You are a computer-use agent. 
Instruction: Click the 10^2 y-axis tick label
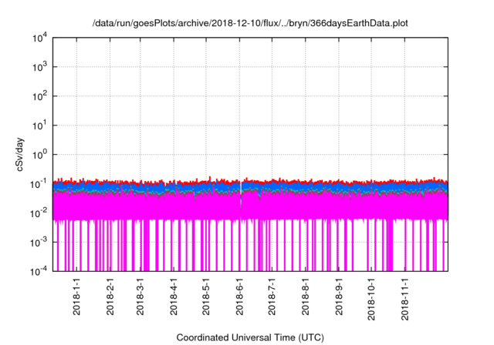pyautogui.click(x=39, y=96)
